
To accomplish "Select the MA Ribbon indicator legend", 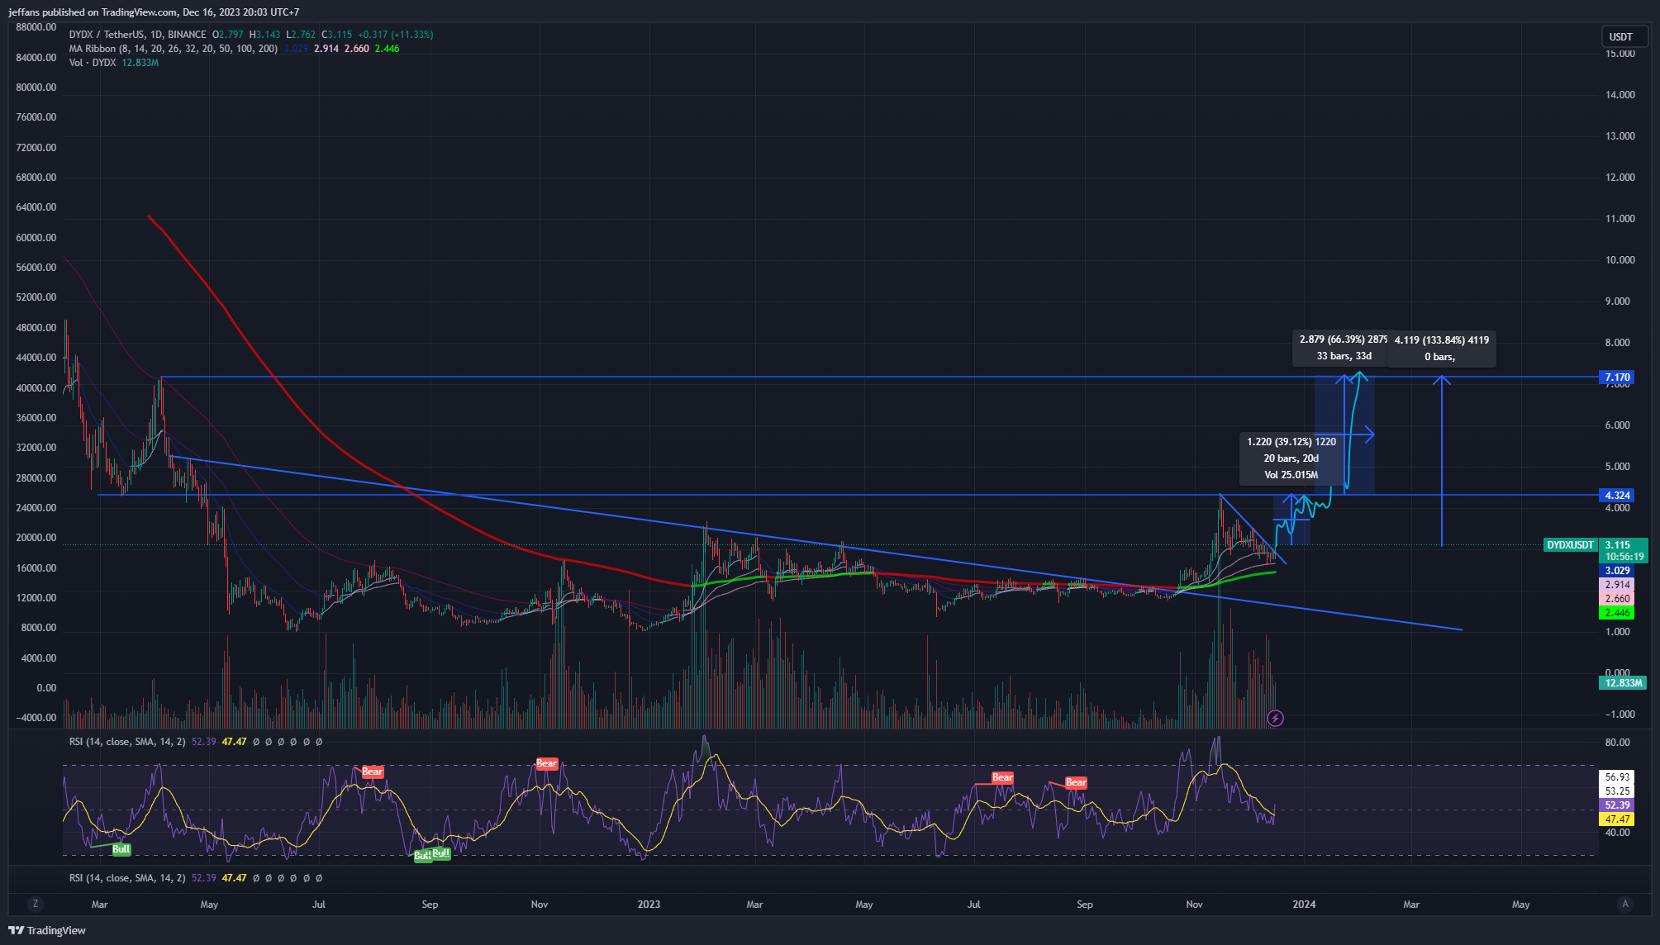I will pyautogui.click(x=174, y=49).
